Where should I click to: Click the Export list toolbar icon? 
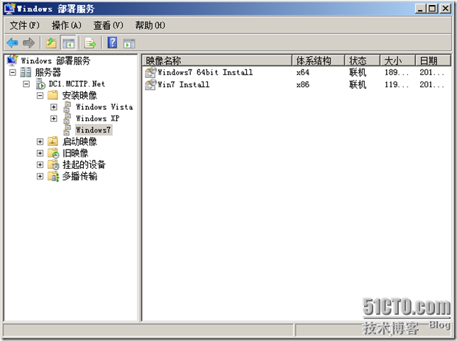[x=90, y=43]
